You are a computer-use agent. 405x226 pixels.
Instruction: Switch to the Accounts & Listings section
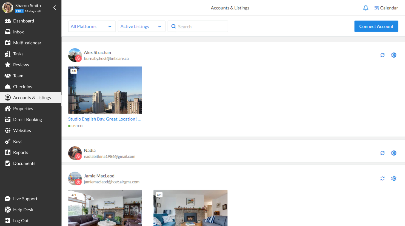(32, 98)
